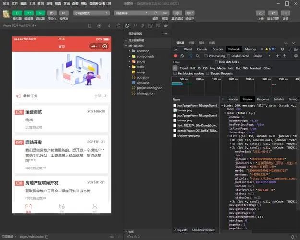Click the simulator record circle icon
The width and height of the screenshot is (300, 240).
pyautogui.click(x=99, y=26)
